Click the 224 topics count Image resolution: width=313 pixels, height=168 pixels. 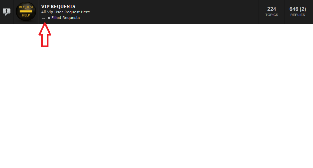(272, 9)
